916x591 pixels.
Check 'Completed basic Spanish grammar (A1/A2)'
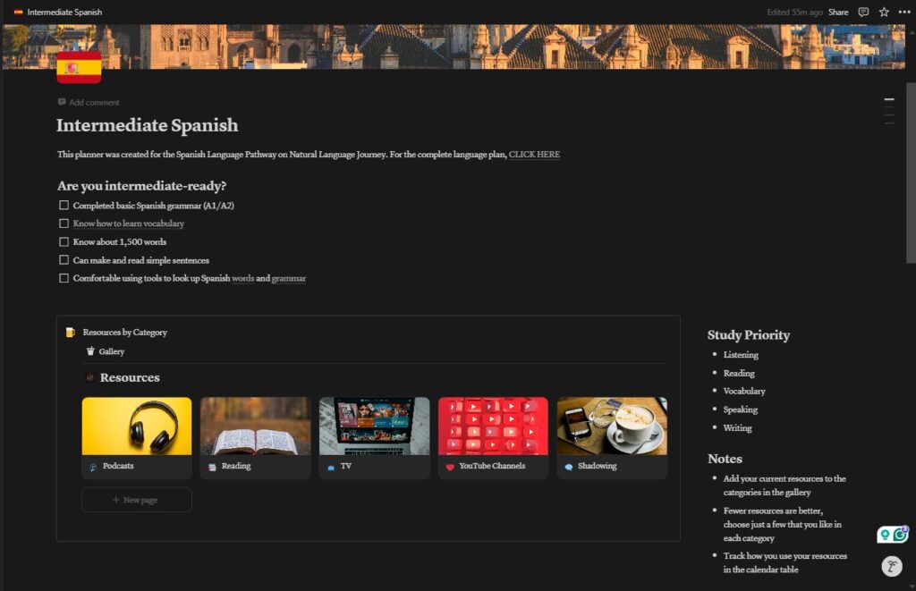[x=64, y=205]
